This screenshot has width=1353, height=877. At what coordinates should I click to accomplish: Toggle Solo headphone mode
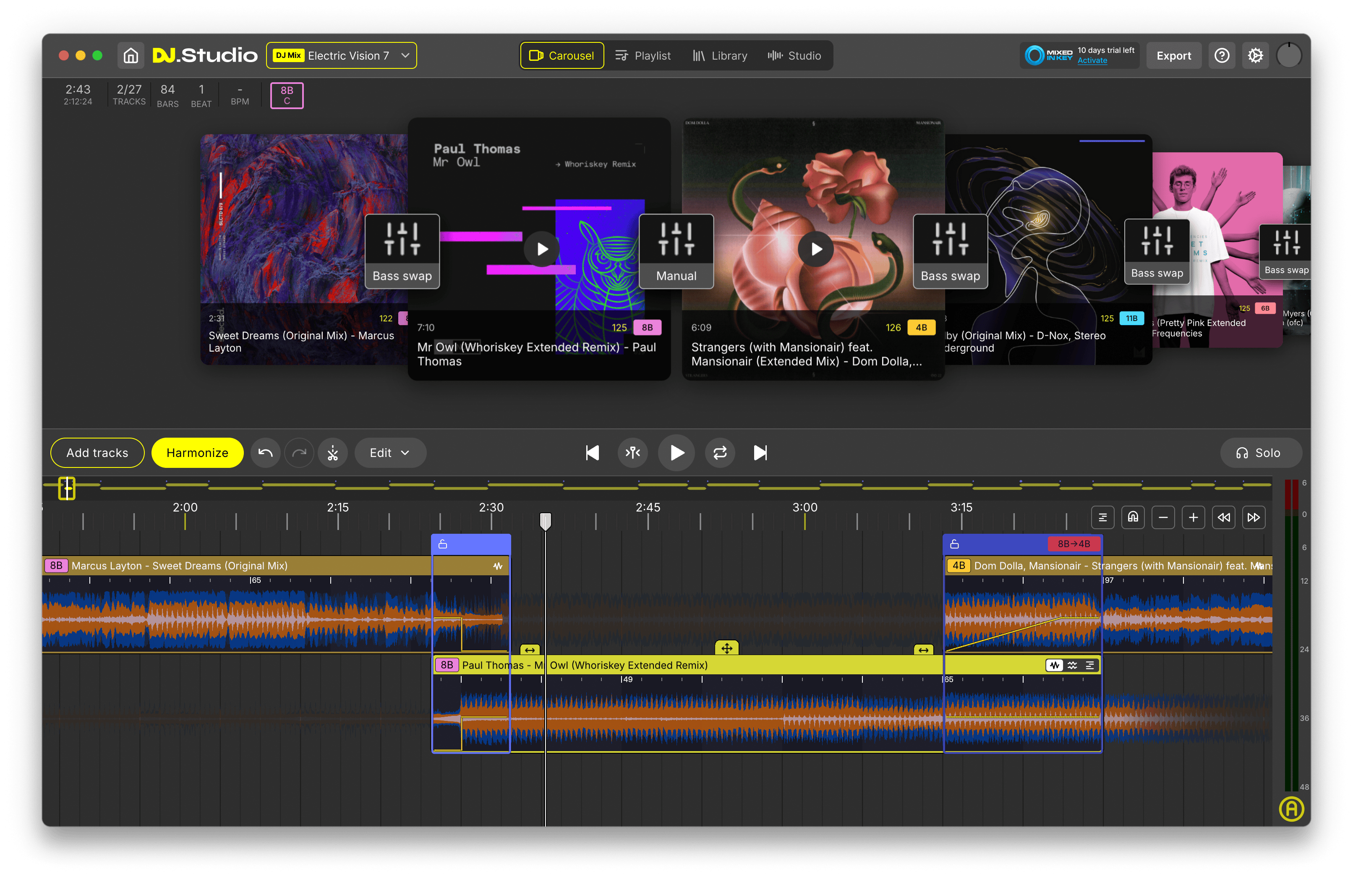click(x=1260, y=453)
